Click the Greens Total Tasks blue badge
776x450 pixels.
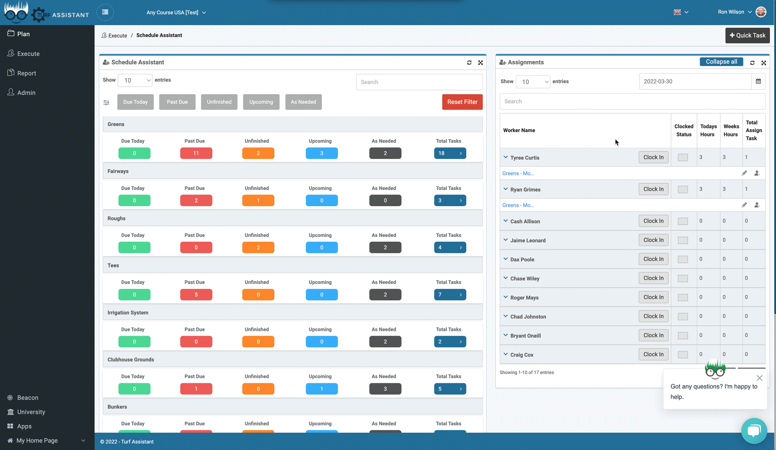(x=450, y=153)
